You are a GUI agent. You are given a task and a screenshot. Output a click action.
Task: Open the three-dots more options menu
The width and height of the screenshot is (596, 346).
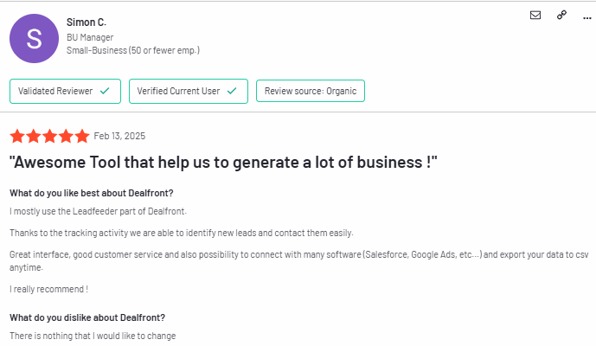pyautogui.click(x=586, y=18)
